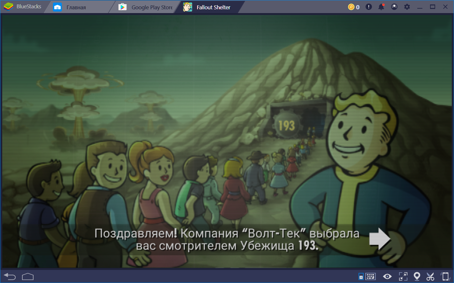
Task: Click the Android home button
Action: point(28,276)
